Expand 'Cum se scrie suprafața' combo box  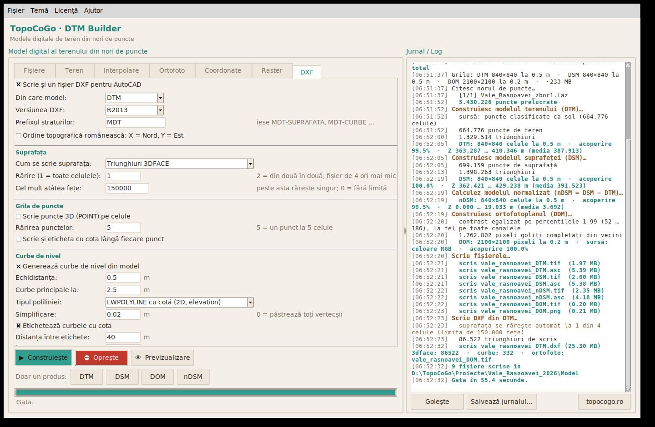click(x=250, y=164)
